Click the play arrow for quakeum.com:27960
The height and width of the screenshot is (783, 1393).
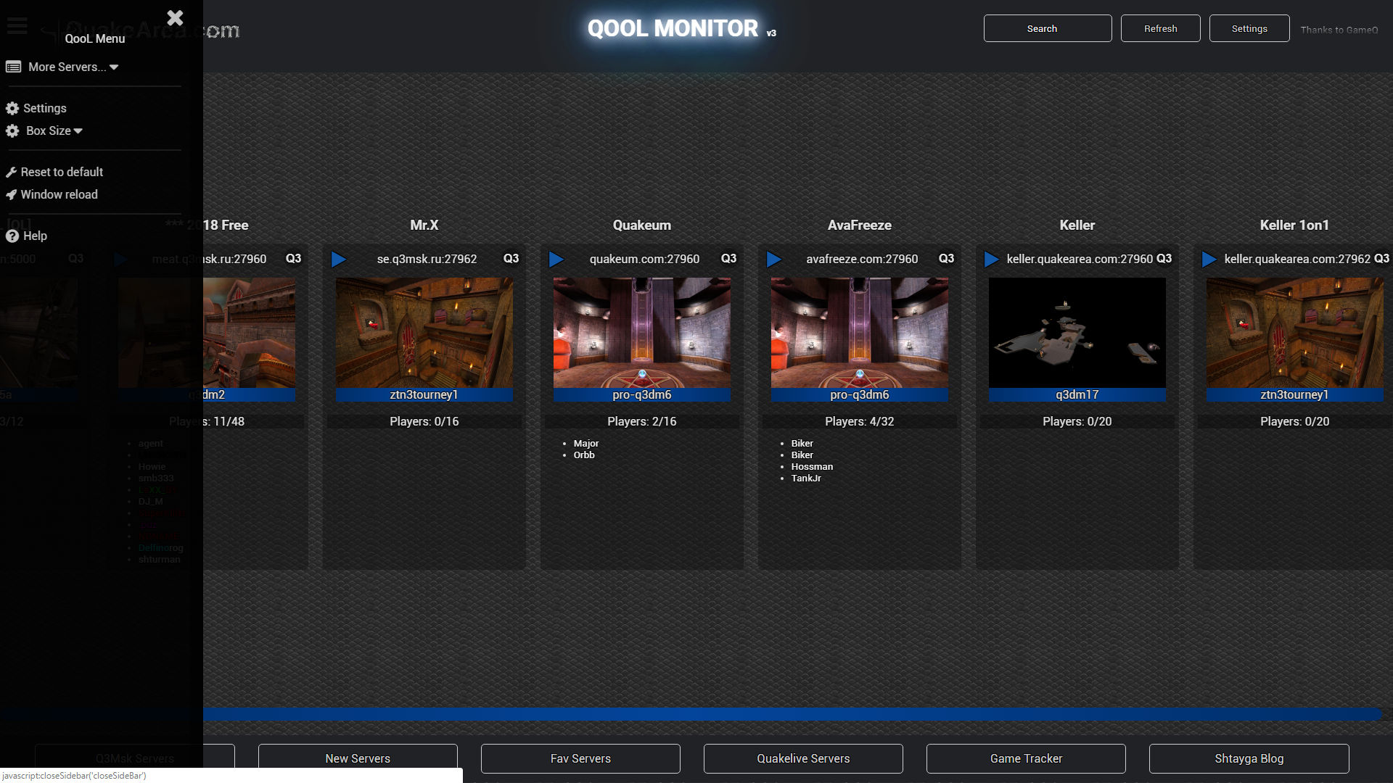click(x=556, y=259)
